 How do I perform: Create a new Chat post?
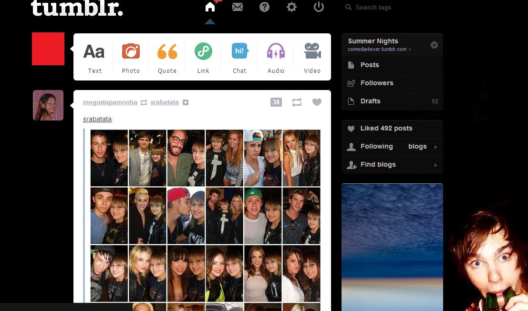[x=240, y=58]
